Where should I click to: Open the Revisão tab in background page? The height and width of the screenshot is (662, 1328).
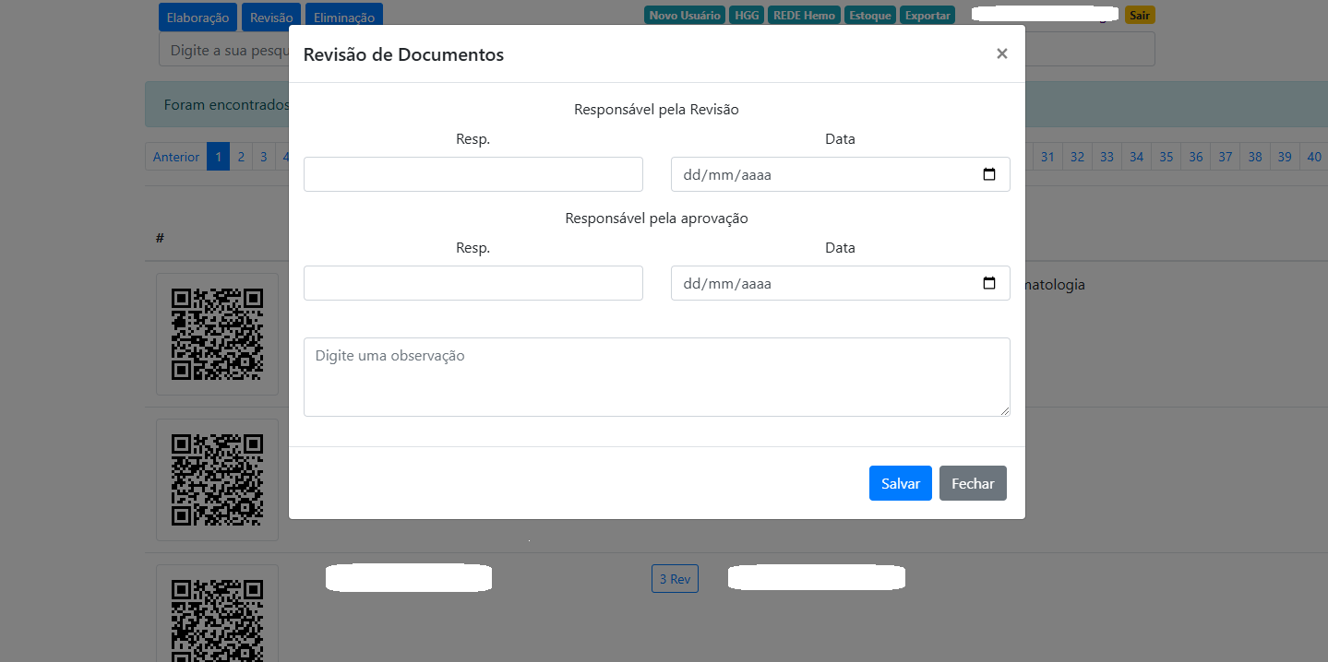(x=271, y=18)
